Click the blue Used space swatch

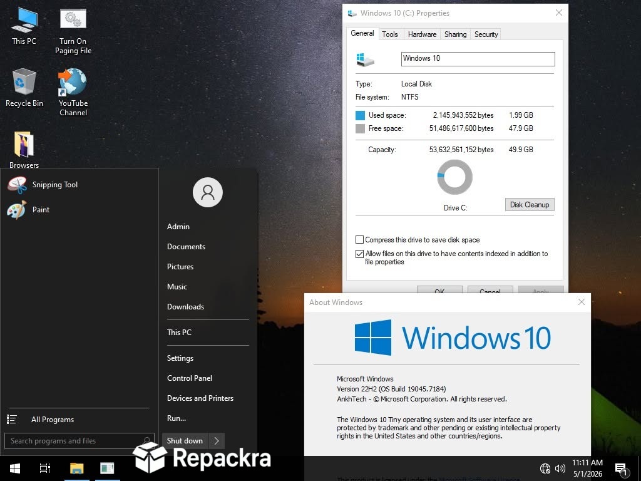[x=360, y=115]
